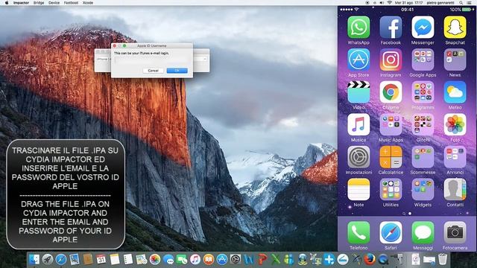Screen dimensions: 477x268
Task: Open Launchpad from the Mac dock
Action: pos(48,260)
